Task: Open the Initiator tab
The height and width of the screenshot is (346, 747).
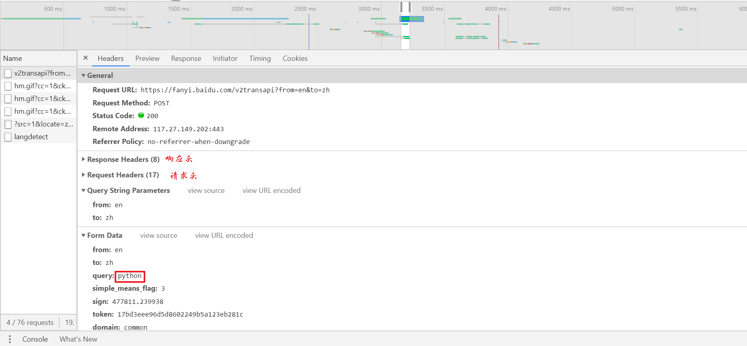Action: point(225,58)
